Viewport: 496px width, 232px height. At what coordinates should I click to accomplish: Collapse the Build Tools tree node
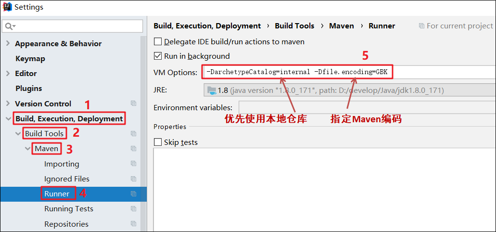[x=18, y=134]
